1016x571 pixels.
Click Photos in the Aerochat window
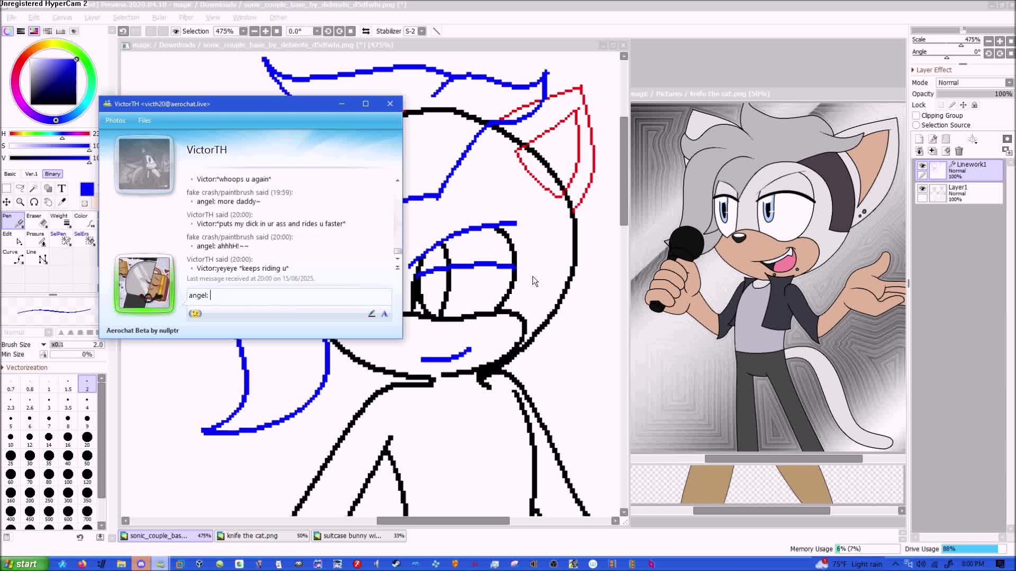(x=115, y=121)
